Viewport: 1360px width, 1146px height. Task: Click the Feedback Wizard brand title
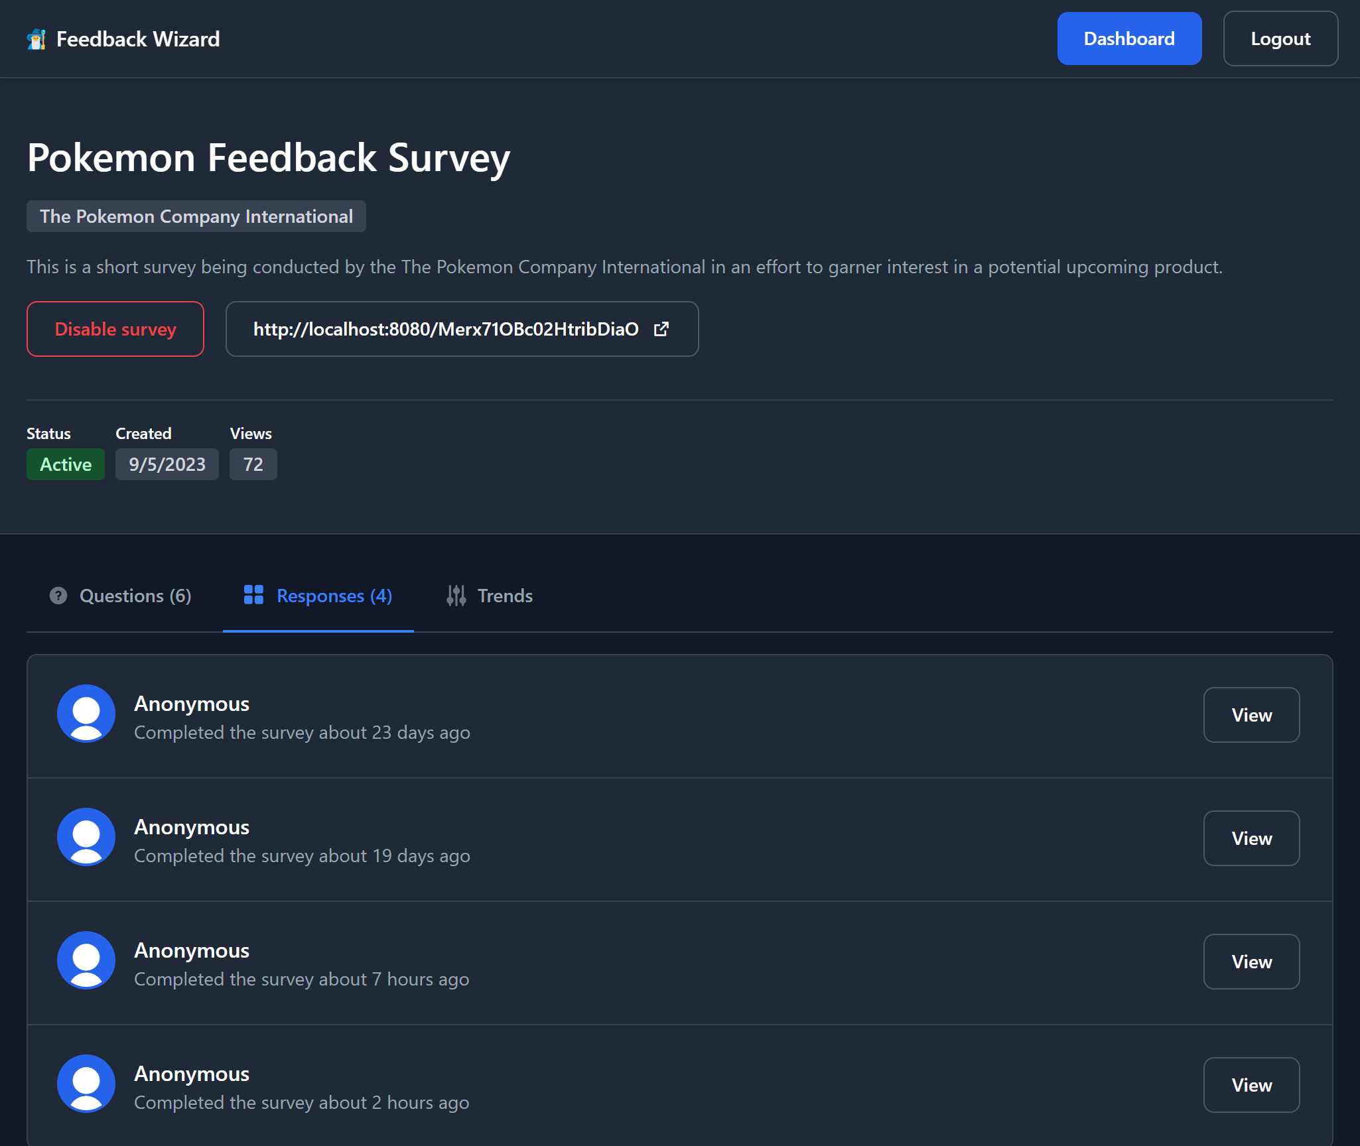138,39
